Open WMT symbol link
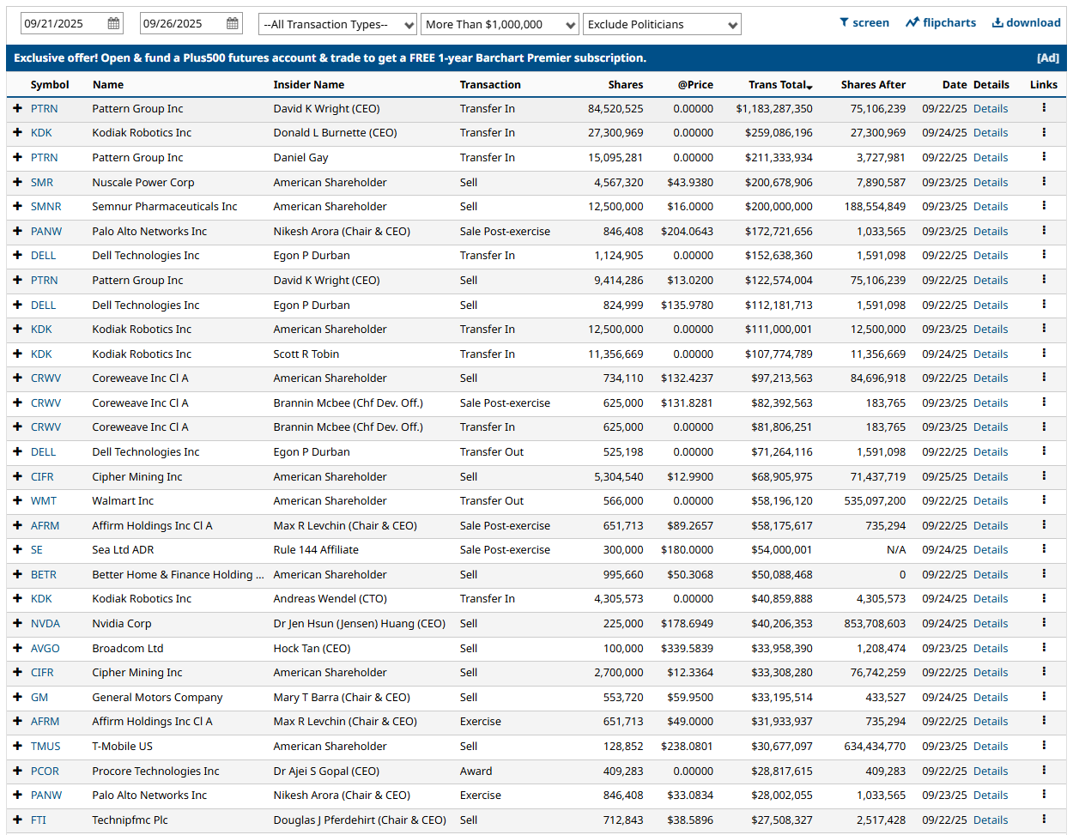1073x835 pixels. click(x=44, y=500)
